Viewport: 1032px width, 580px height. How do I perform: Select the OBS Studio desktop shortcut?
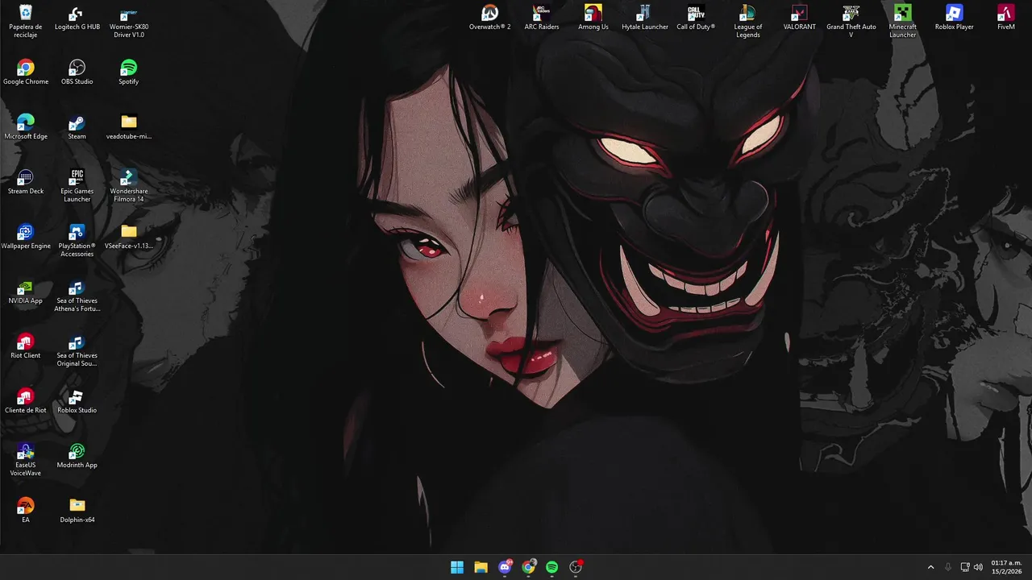point(77,72)
